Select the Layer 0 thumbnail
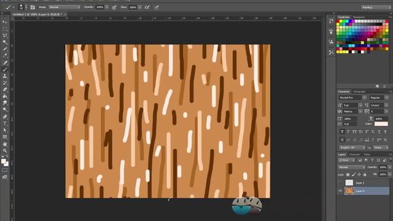Viewport: 393px width, 221px height. pos(349,191)
